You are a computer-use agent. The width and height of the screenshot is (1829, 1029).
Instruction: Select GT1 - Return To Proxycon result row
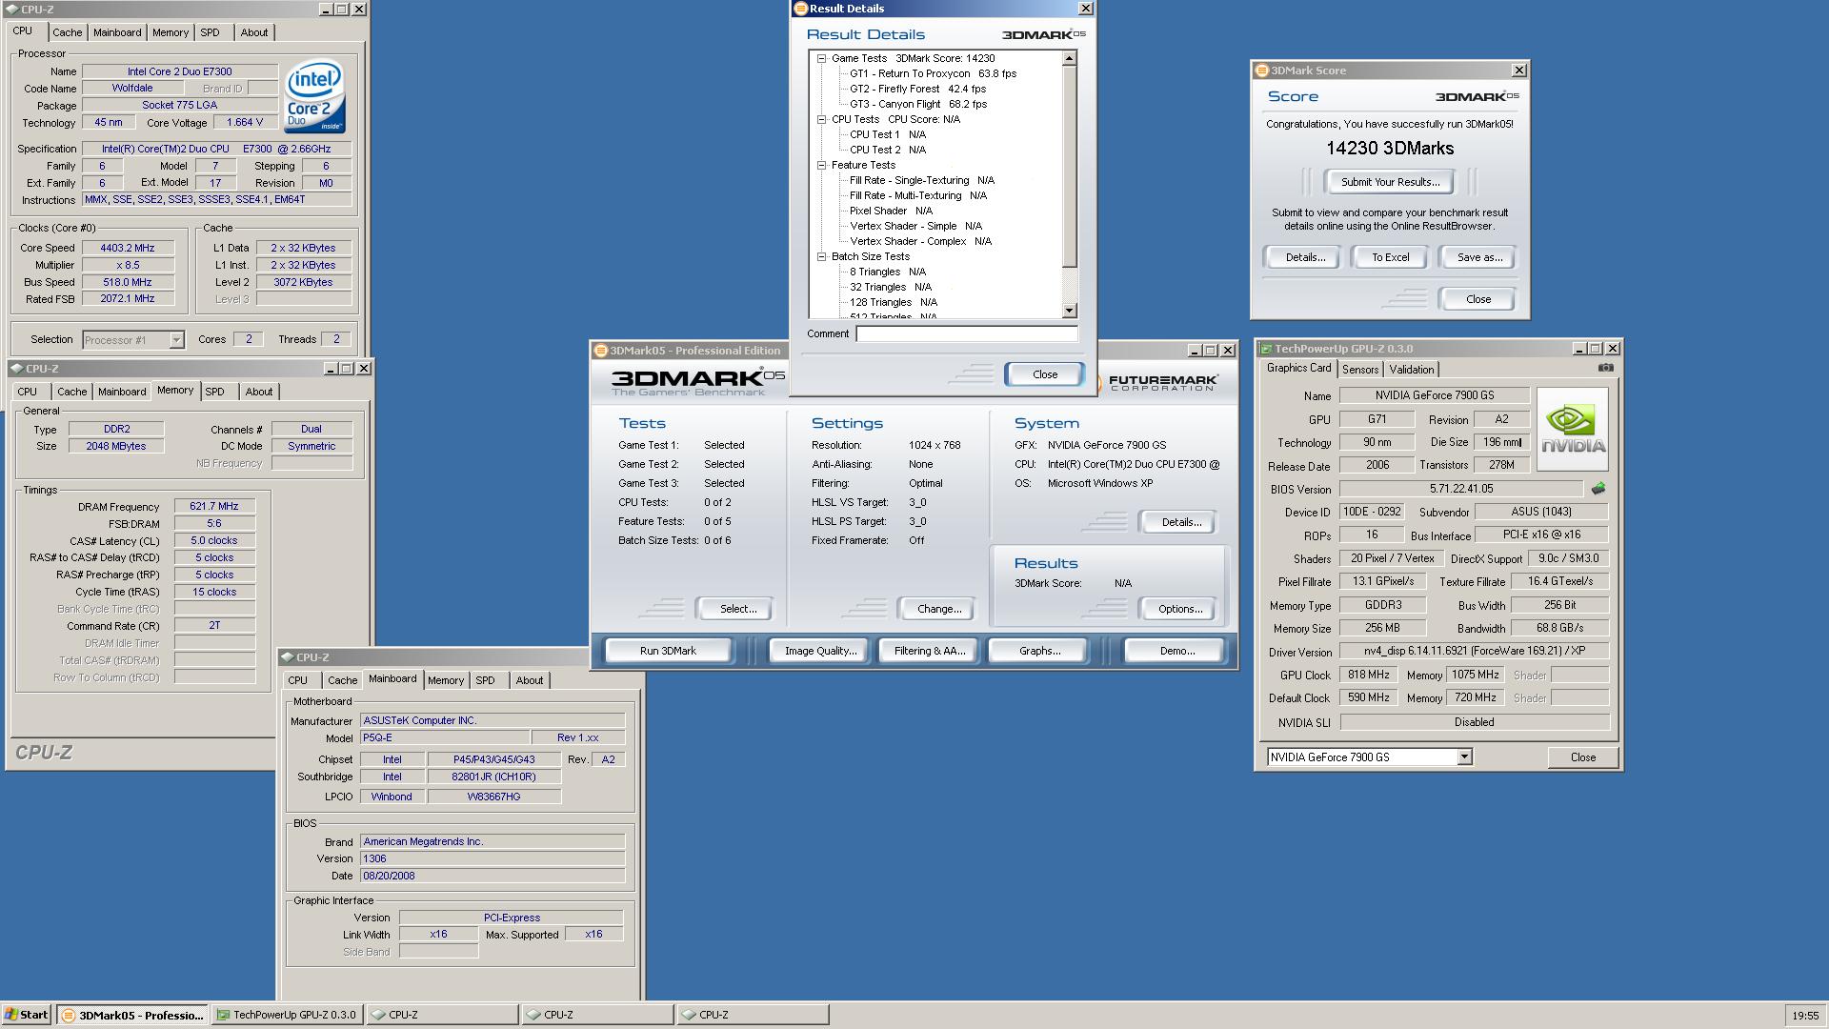point(933,73)
